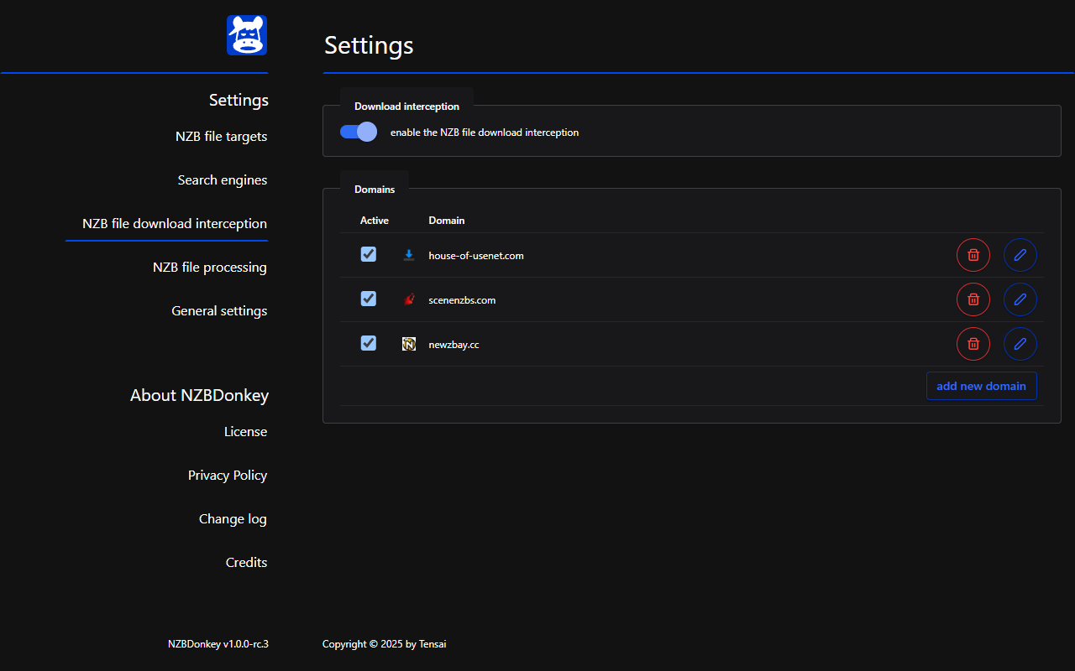Screen dimensions: 1075x671
Task: Edit the newzbay.cc domain entry
Action: click(1020, 344)
